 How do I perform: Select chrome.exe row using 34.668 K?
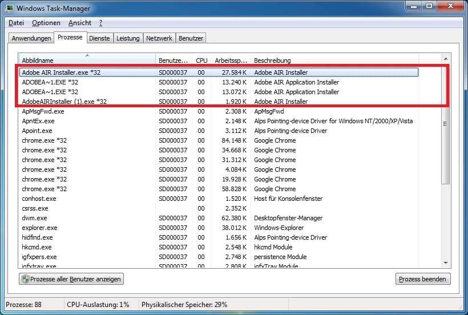click(219, 150)
